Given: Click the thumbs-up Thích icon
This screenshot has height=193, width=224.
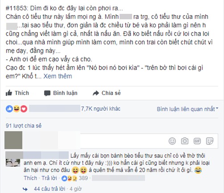Looking at the screenshot, I should (9, 93).
